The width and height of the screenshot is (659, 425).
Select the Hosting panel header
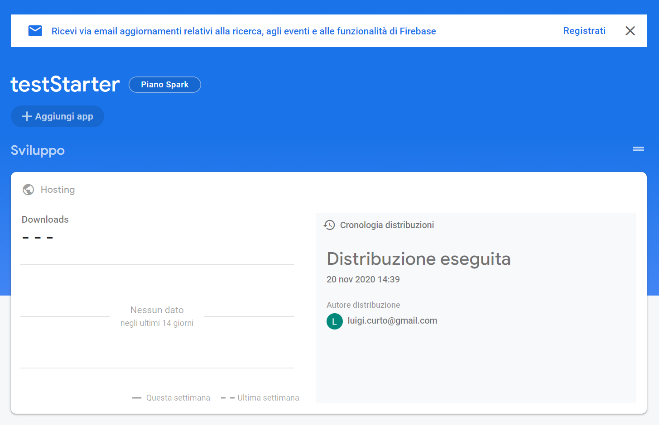point(58,190)
